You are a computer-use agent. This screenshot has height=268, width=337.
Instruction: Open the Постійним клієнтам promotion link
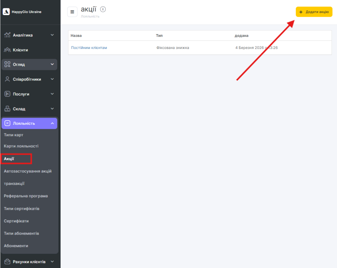tap(89, 48)
